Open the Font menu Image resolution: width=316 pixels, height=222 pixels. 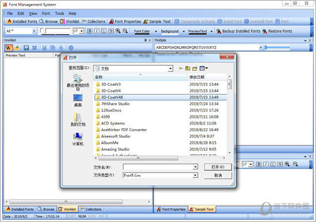(46, 14)
